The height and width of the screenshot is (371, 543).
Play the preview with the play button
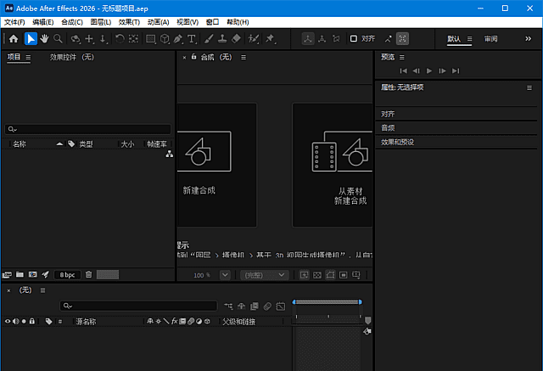429,70
